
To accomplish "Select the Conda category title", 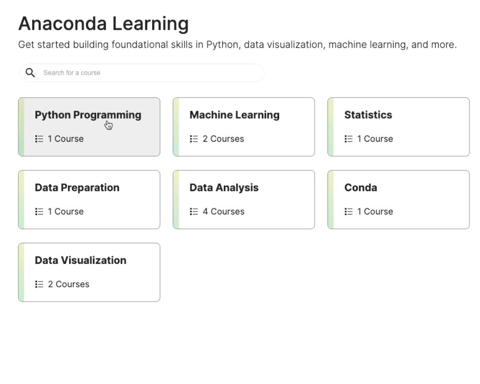I will [x=361, y=188].
